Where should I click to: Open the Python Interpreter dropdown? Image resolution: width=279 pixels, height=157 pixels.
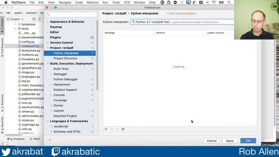click(182, 22)
